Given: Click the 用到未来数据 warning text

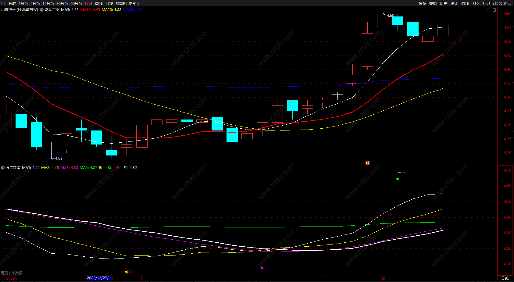Looking at the screenshot, I should (12, 273).
